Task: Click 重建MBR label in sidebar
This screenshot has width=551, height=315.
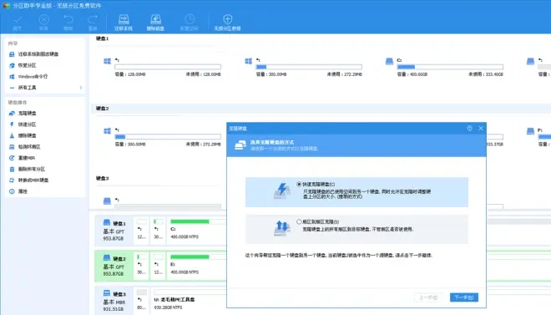Action: click(27, 158)
